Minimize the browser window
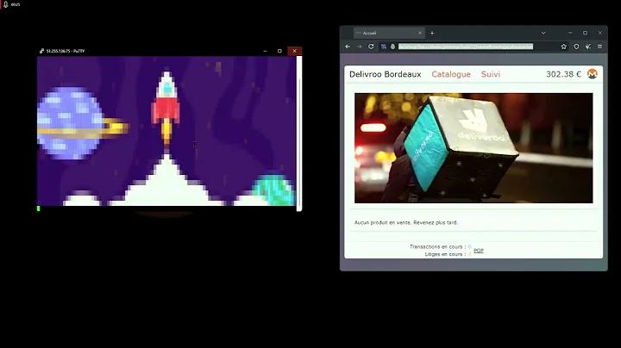 [x=570, y=33]
